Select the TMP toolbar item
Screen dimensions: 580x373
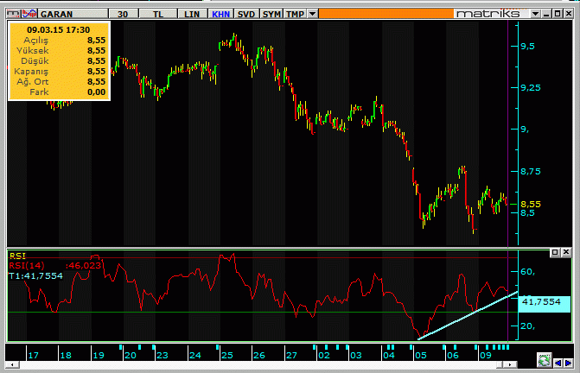pos(295,14)
